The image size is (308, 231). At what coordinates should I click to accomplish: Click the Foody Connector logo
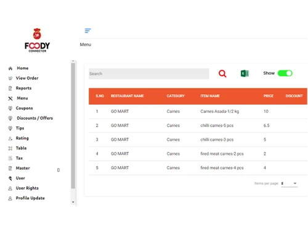coord(37,40)
